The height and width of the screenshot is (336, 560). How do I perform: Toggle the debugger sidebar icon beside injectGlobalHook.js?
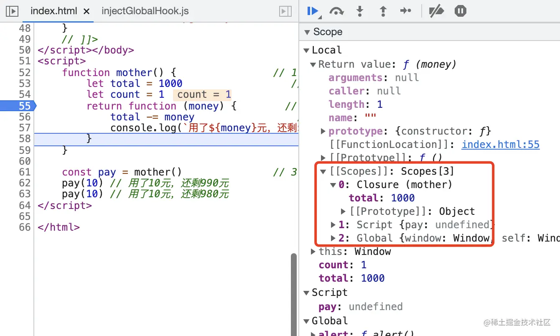click(285, 11)
